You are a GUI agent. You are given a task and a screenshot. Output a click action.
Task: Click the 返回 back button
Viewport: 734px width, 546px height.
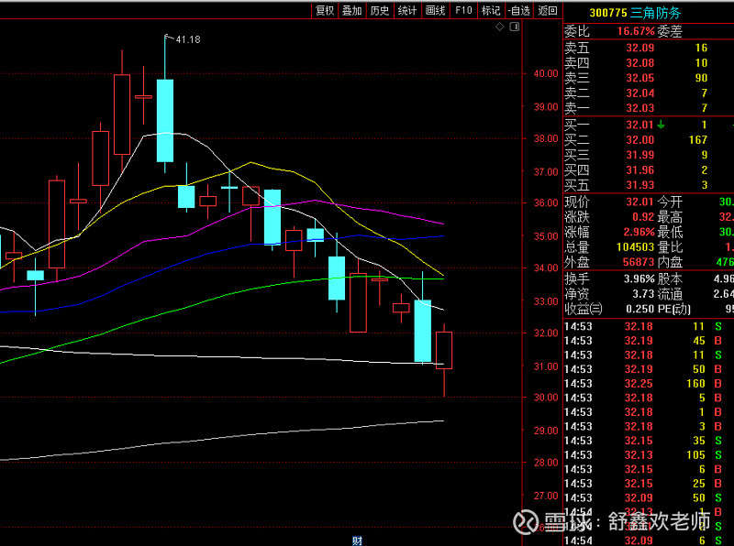pyautogui.click(x=548, y=11)
